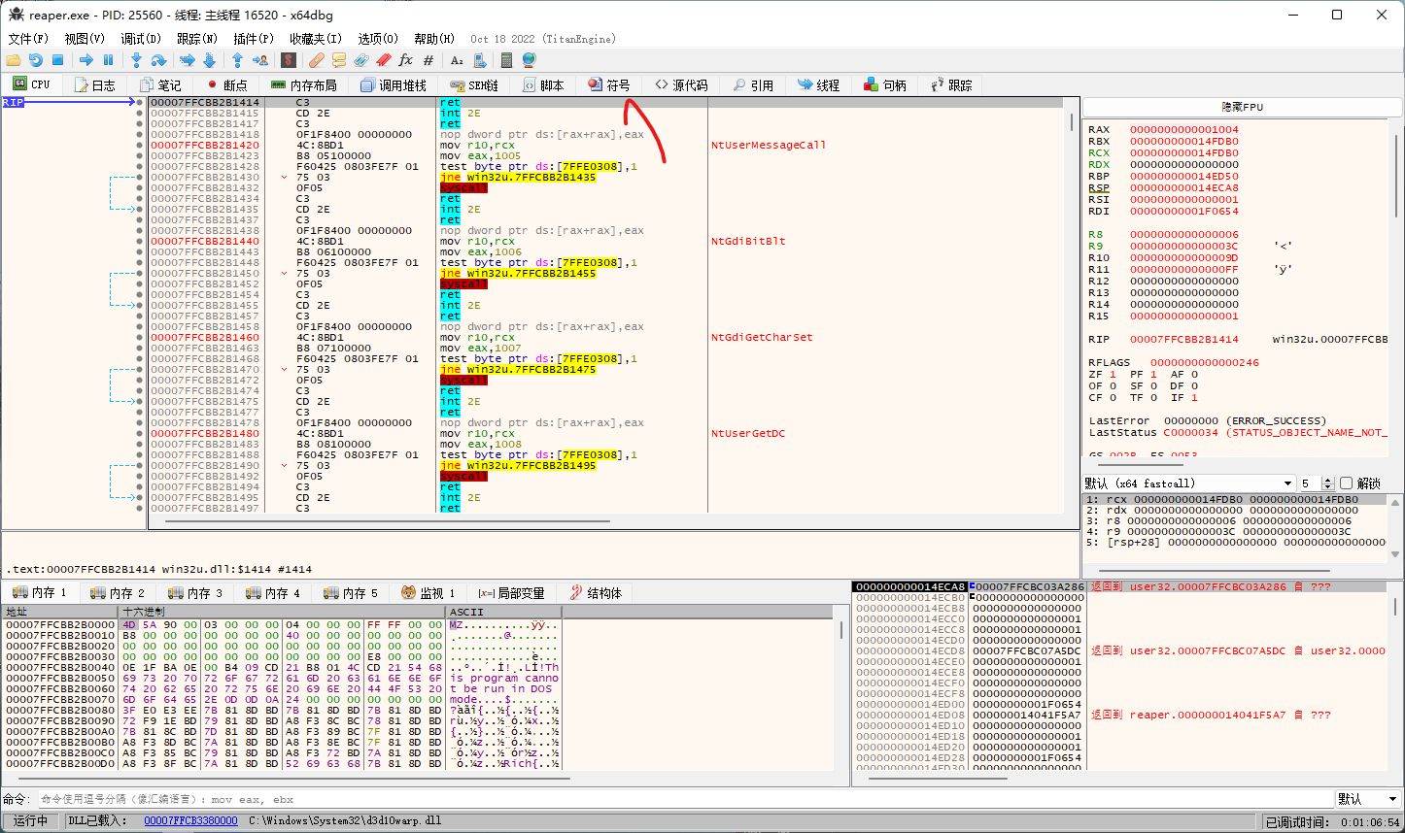Stop debugging with the square icon

57,60
